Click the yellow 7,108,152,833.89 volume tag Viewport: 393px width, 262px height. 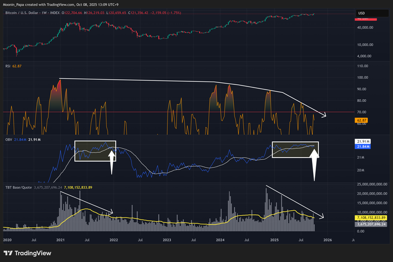point(373,218)
